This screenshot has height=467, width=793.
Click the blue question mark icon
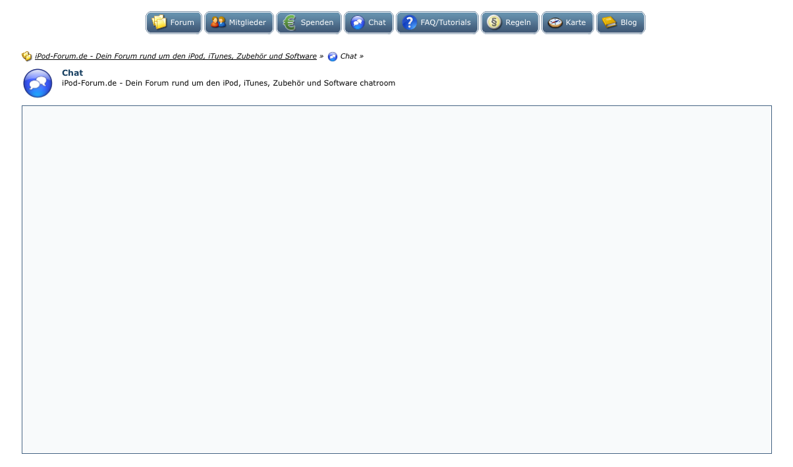[x=410, y=22]
